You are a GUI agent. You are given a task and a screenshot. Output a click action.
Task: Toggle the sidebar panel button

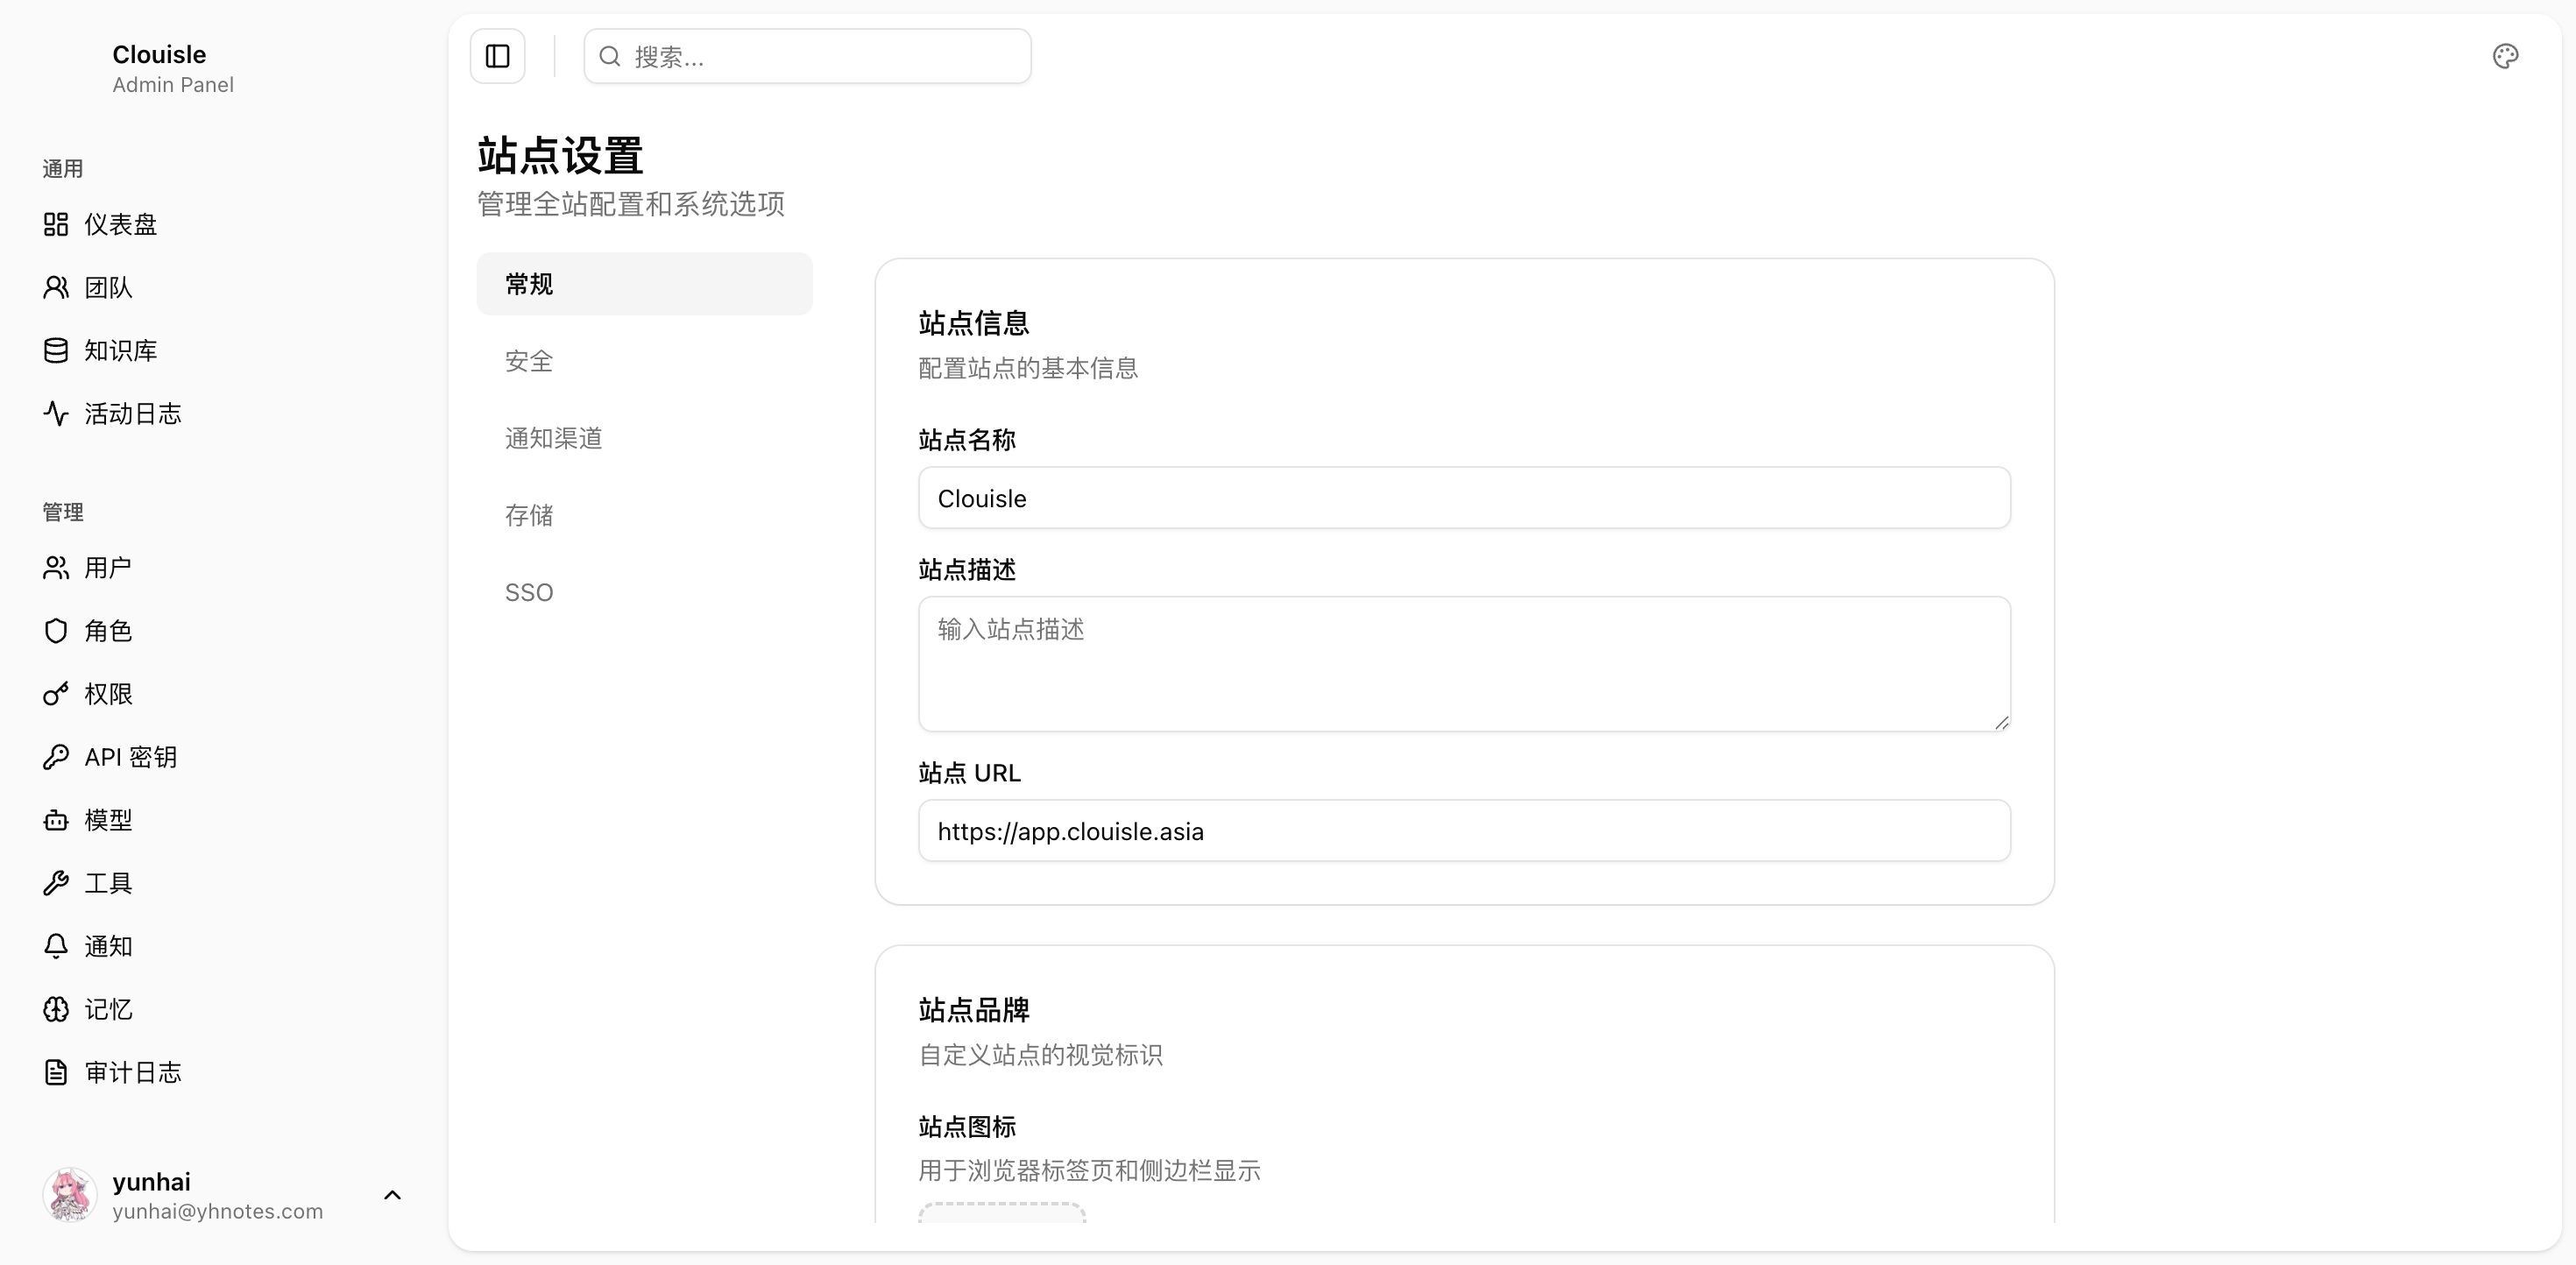(x=497, y=56)
